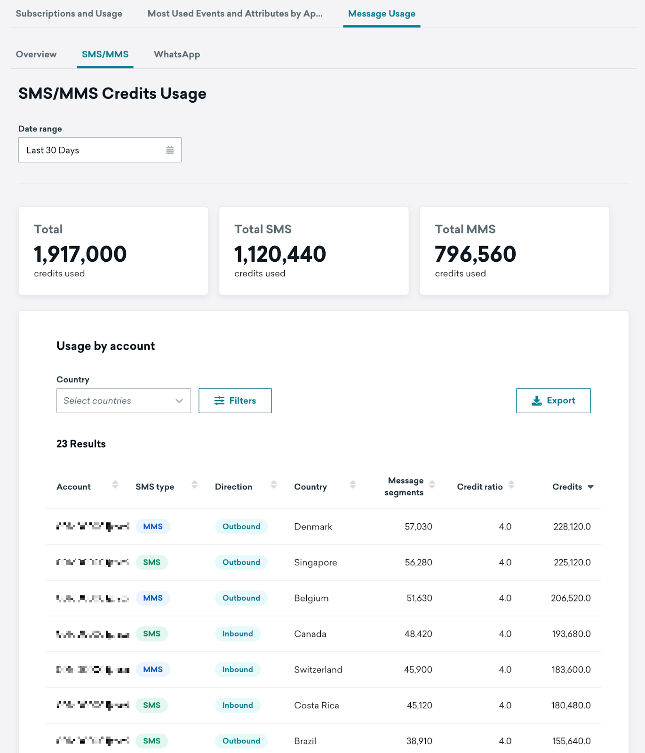Click the 45,900 message segments value

(x=418, y=670)
